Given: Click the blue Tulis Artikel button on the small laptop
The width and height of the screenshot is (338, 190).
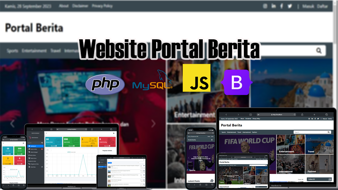Looking at the screenshot, I should tap(110, 163).
